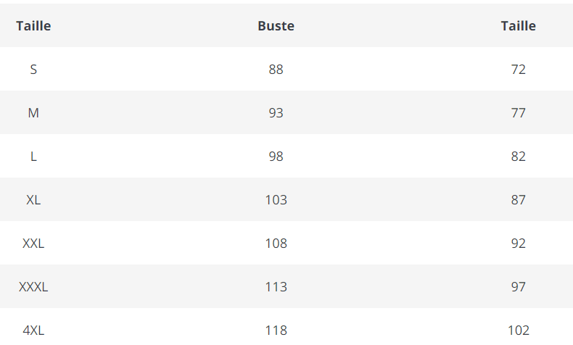Select the S size cell

pyautogui.click(x=33, y=70)
